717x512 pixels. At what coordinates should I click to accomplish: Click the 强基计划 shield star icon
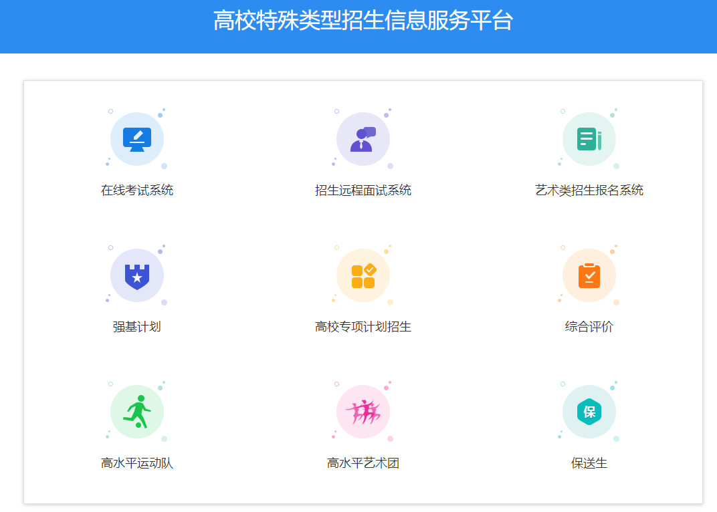click(x=137, y=275)
